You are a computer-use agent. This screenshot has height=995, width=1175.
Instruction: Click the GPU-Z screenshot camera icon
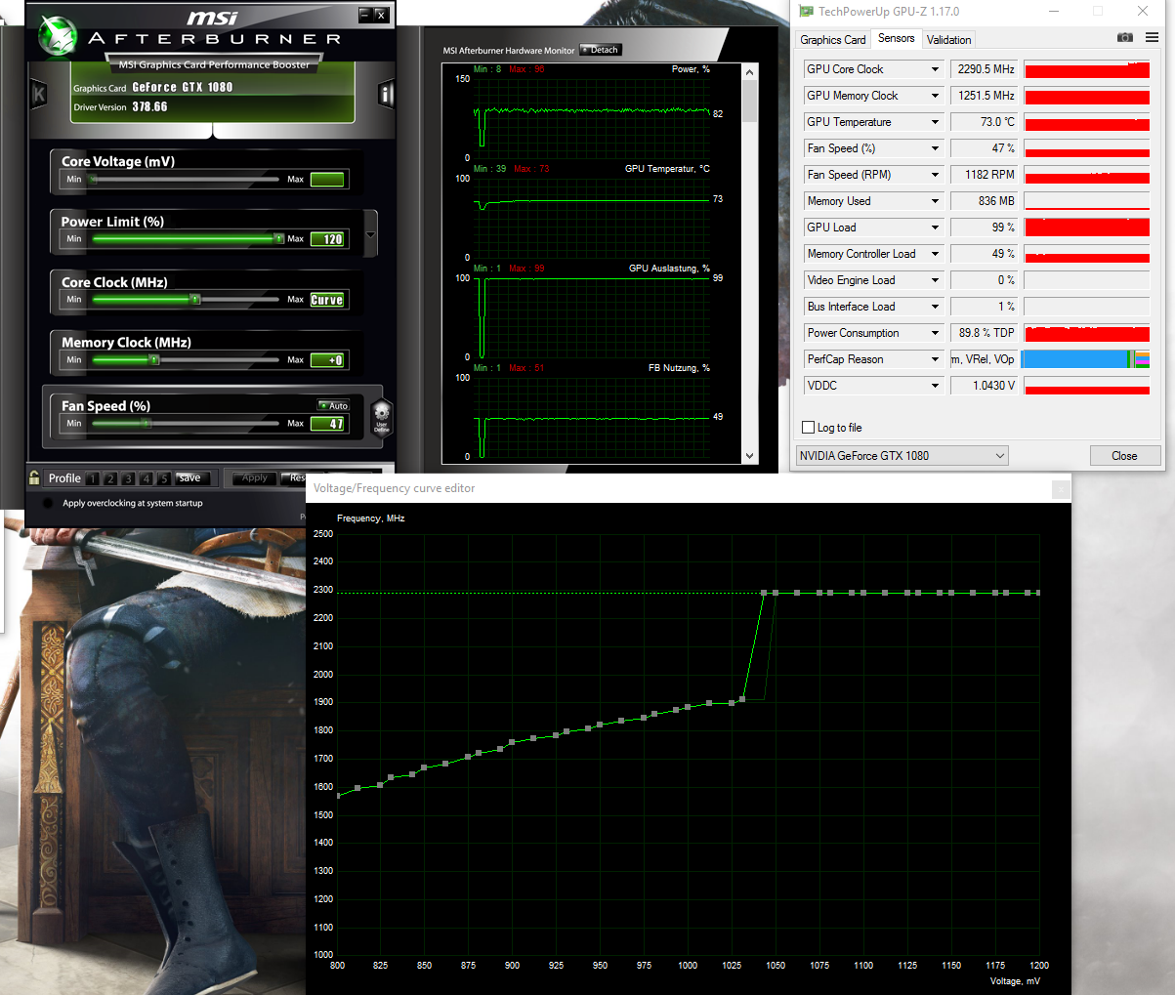pyautogui.click(x=1125, y=37)
